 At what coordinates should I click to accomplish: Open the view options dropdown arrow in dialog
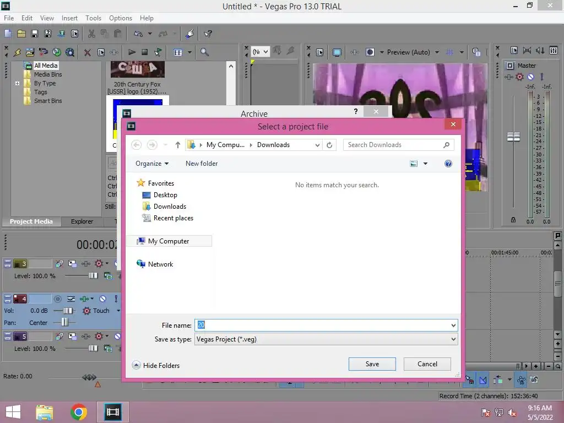(x=425, y=164)
